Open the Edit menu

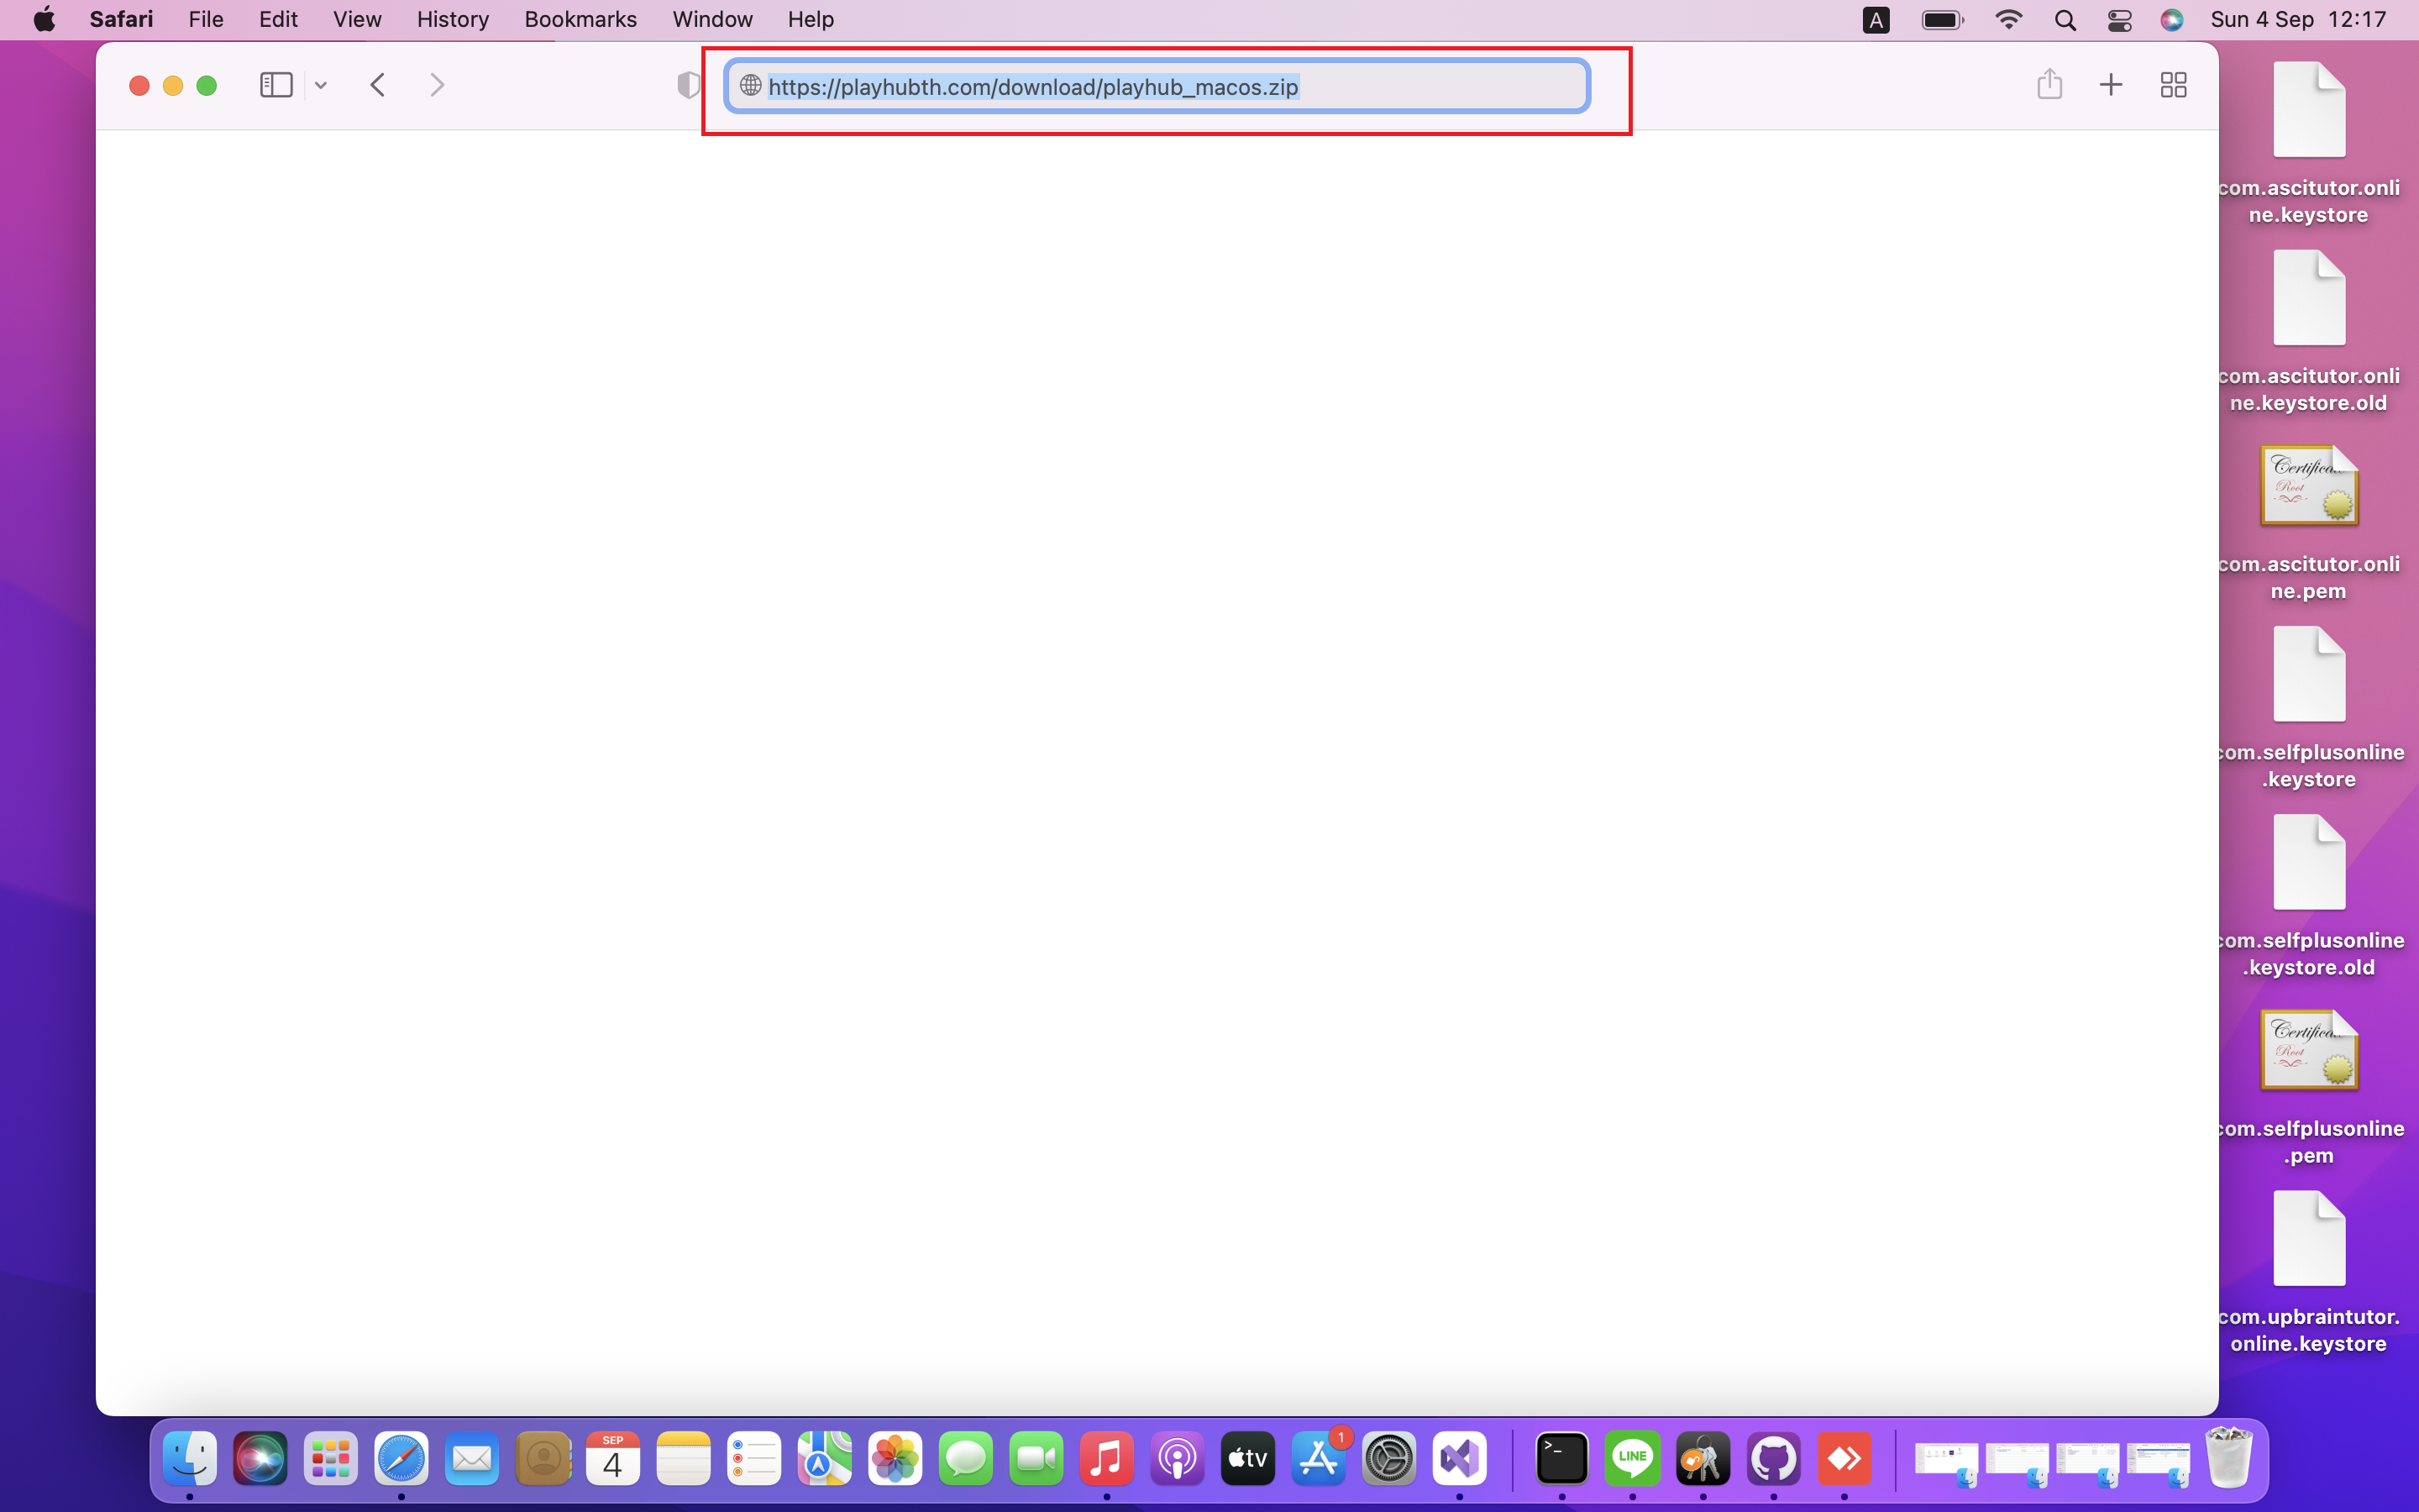pos(278,19)
